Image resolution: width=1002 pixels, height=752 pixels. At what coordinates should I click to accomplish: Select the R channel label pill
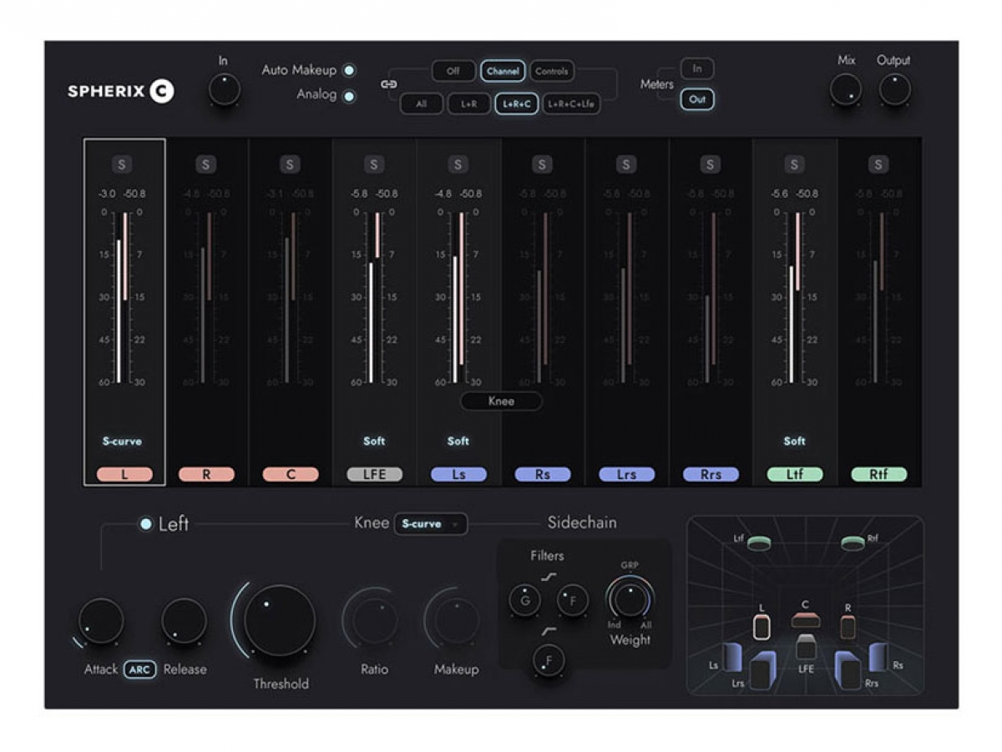tap(206, 475)
